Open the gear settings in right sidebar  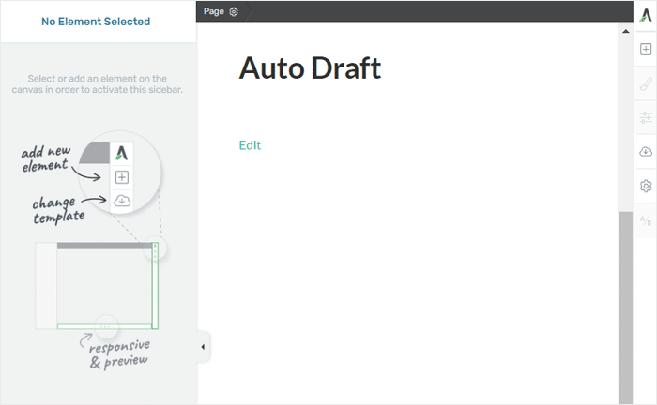click(646, 186)
